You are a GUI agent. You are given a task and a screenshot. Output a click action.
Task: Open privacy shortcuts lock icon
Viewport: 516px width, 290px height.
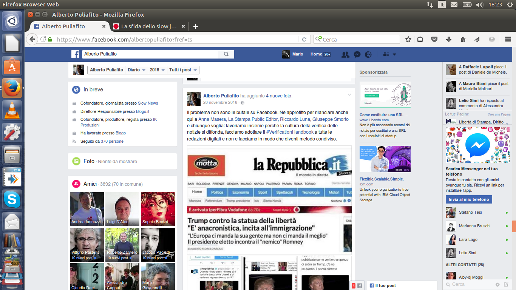[386, 54]
